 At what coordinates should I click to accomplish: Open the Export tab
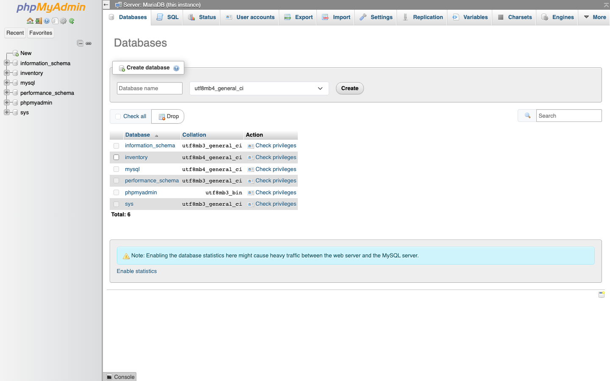[x=298, y=17]
